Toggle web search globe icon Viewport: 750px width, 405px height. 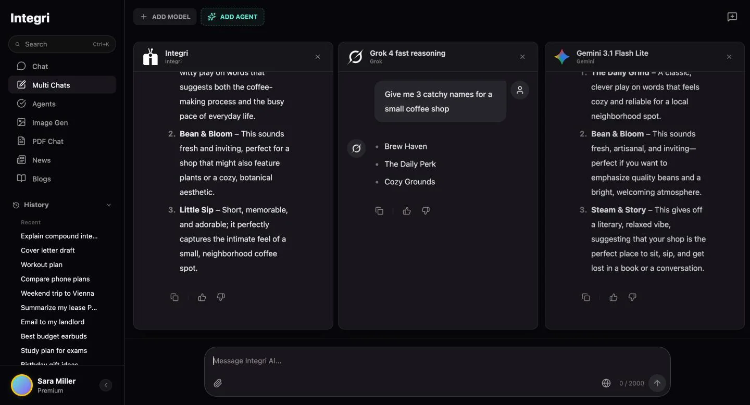tap(606, 383)
